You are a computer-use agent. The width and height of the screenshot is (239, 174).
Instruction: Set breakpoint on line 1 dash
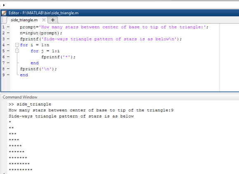8,27
